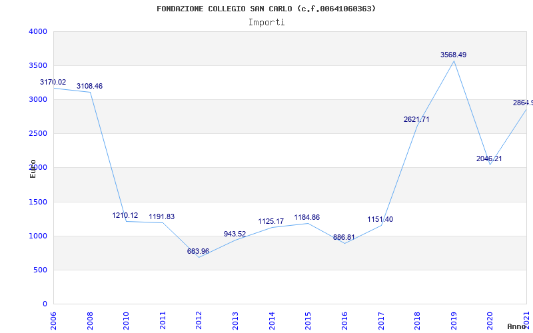The height and width of the screenshot is (333, 533).
Task: Click the Euro y-axis title
Action: (33, 168)
